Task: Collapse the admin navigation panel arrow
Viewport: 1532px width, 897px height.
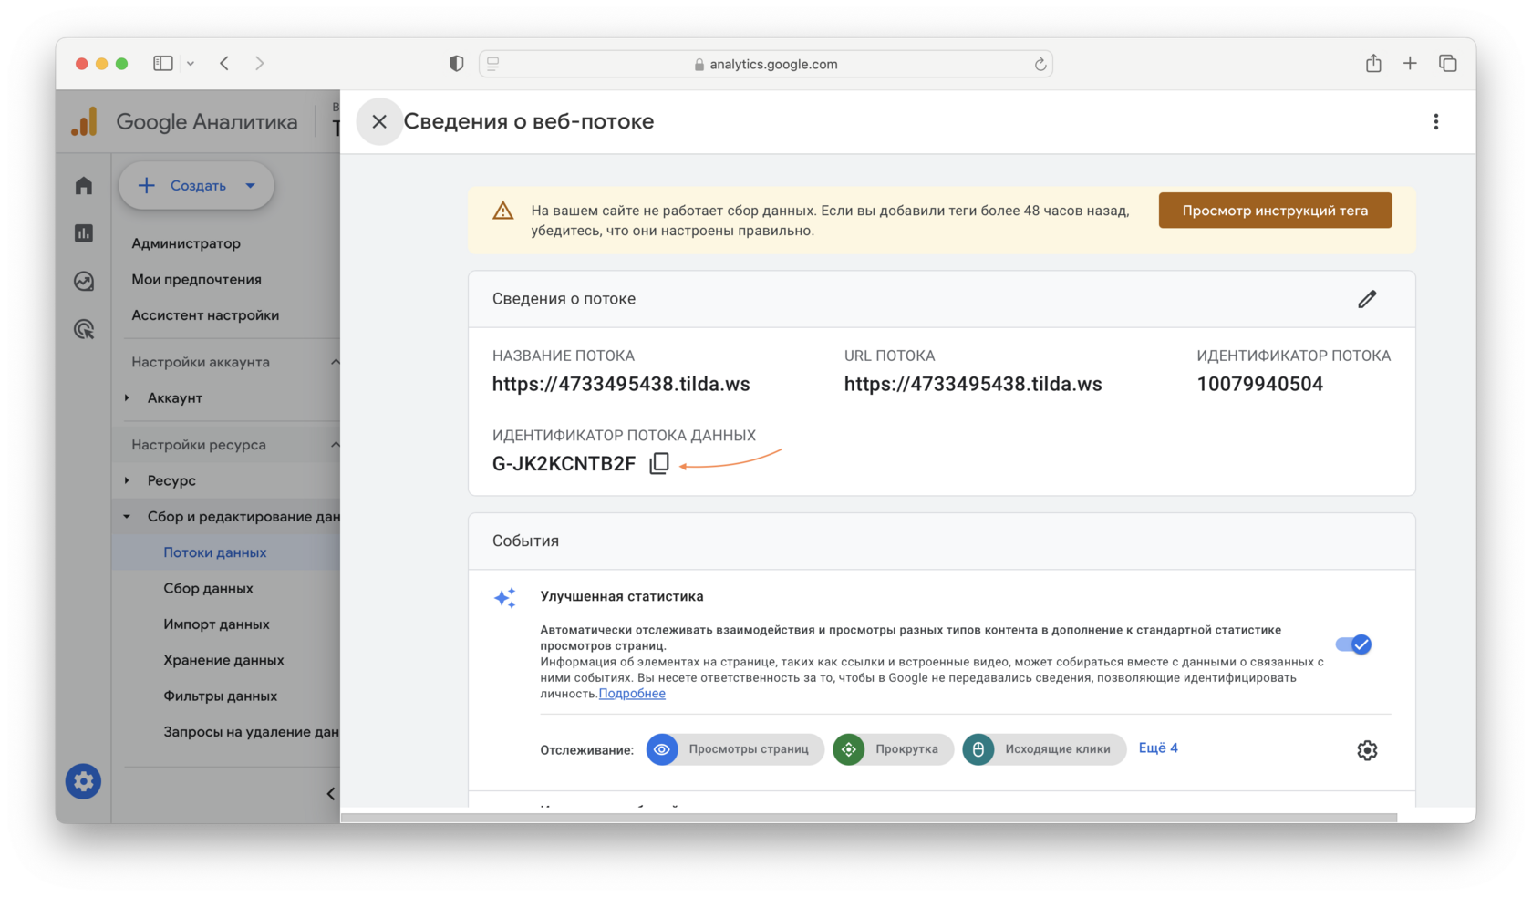Action: 330,794
